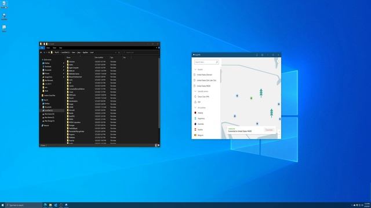Click the Back arrow in File Explorer
The image size is (371, 208).
click(41, 53)
